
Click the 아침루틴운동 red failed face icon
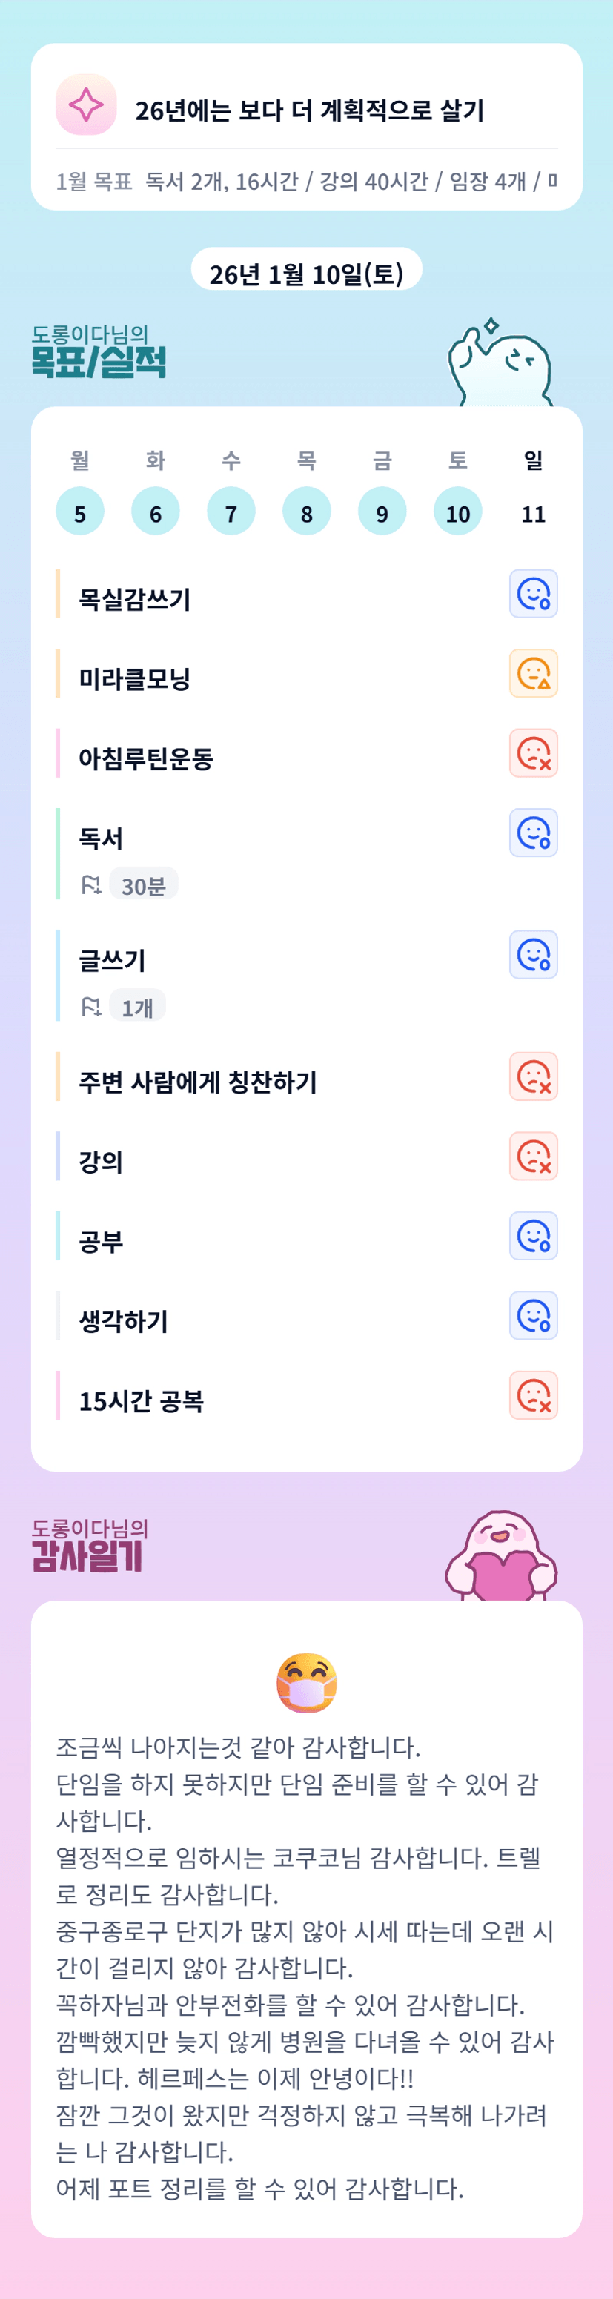click(534, 753)
